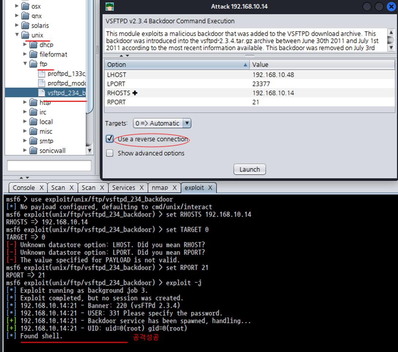
Task: Launch the exploit with Launch button
Action: point(249,169)
